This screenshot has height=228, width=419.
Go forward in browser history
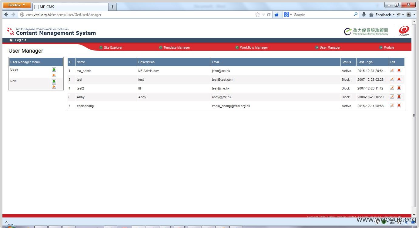coord(13,15)
